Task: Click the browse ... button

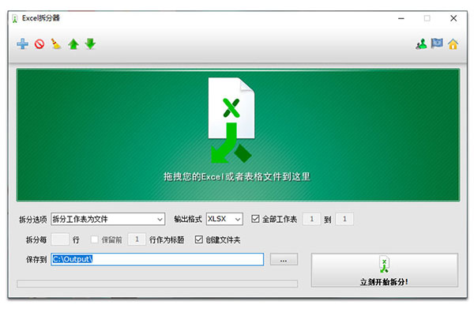Action: point(284,259)
